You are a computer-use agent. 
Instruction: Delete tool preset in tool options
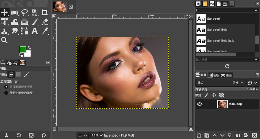coord(31,135)
